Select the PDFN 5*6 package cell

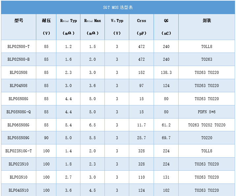(207, 112)
